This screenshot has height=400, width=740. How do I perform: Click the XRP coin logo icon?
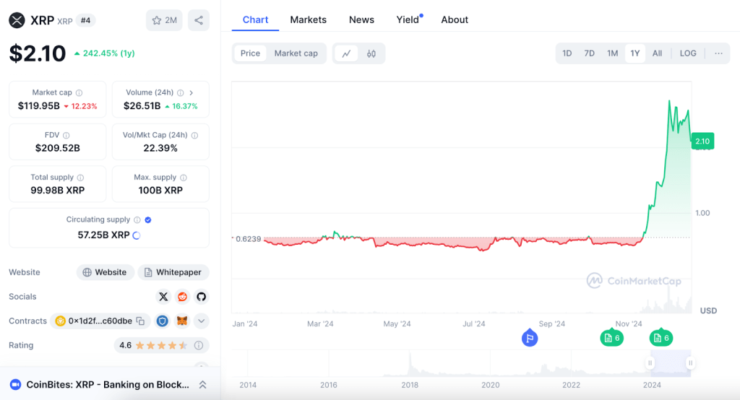(x=17, y=20)
